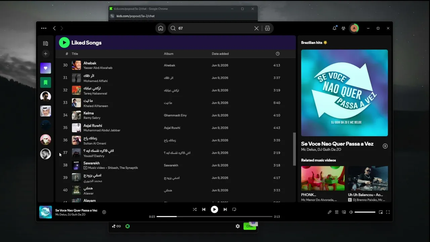This screenshot has height=242, width=430.
Task: Click the large Se Voce Nao Quer album cover
Action: coord(344,93)
